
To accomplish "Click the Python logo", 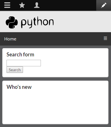I will pos(30,22).
